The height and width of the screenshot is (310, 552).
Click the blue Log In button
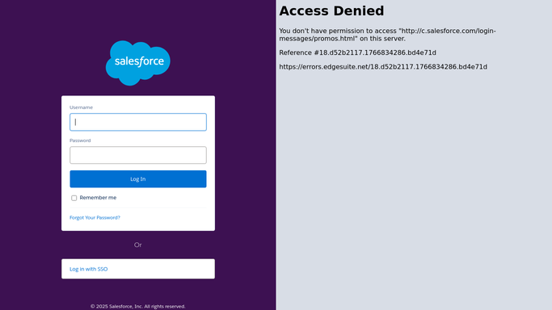pos(138,179)
